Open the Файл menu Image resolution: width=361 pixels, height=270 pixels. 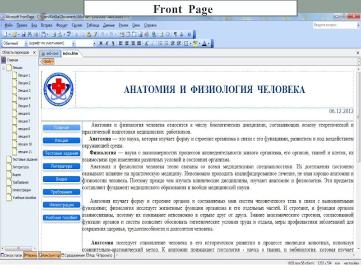click(9, 25)
